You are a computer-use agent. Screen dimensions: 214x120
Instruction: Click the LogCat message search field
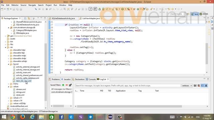(x=128, y=86)
